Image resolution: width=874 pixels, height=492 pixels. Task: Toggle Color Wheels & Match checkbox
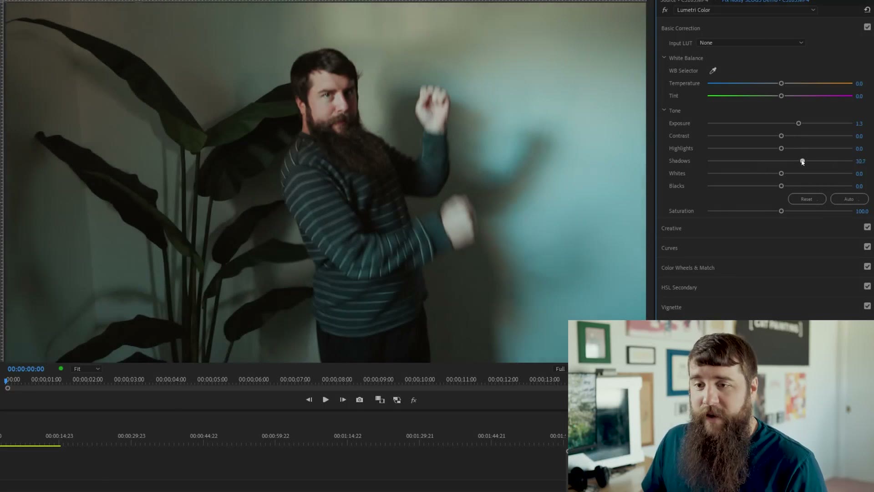coord(867,266)
